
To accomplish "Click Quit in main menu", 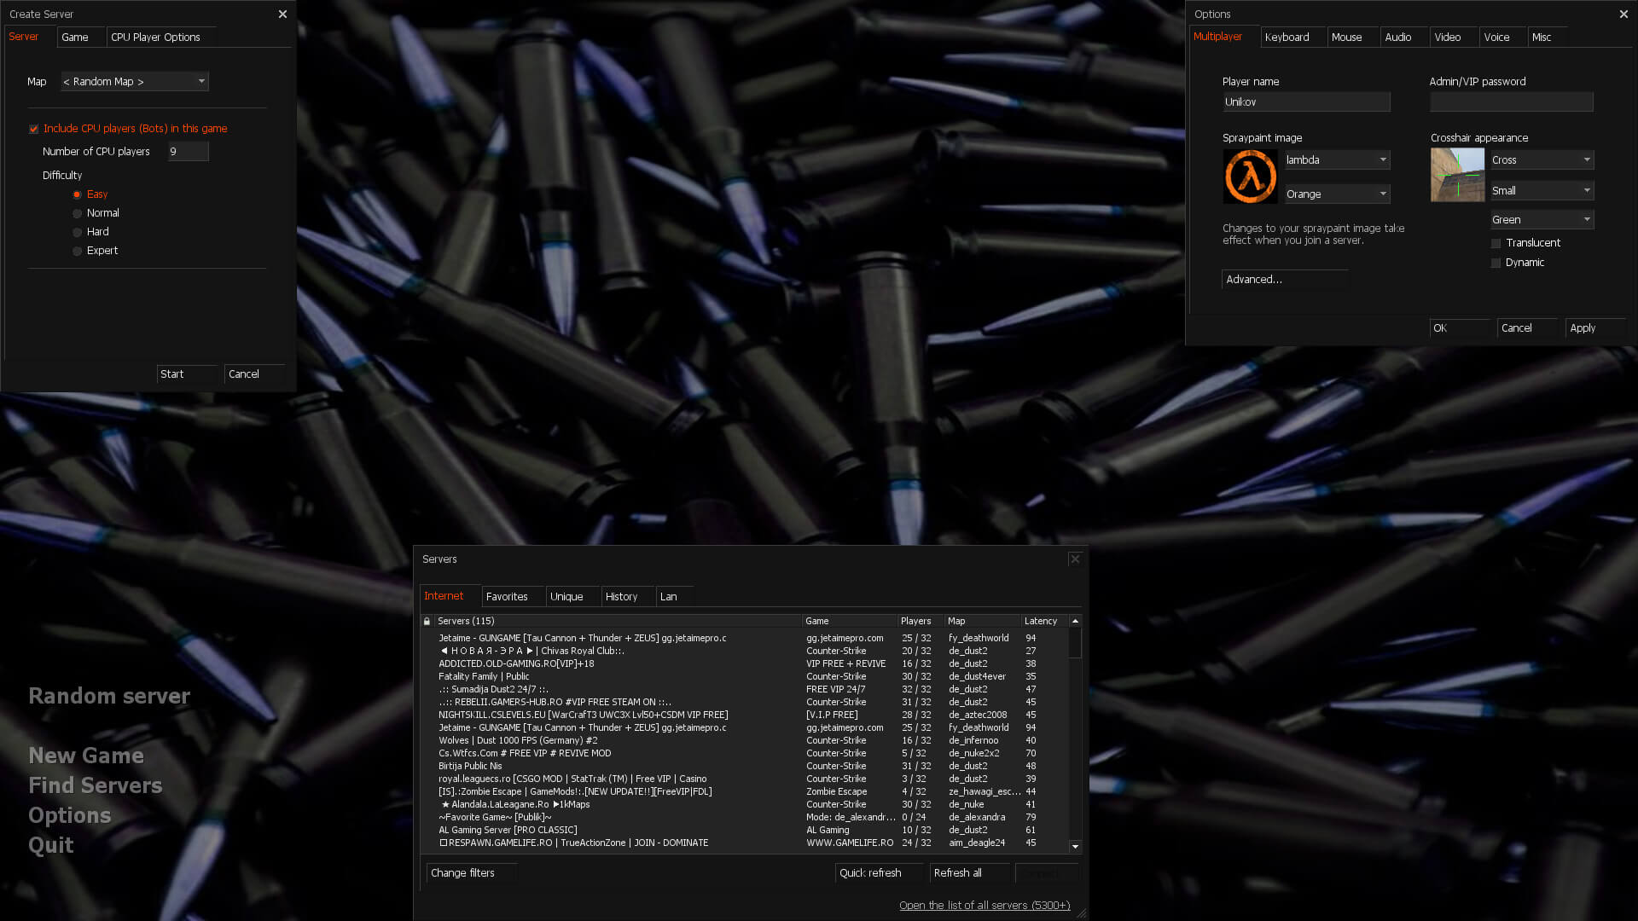I will point(51,845).
